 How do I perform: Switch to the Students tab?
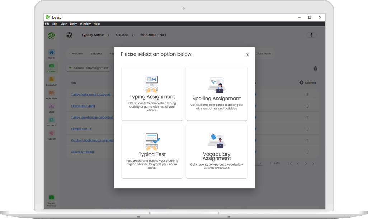(96, 54)
